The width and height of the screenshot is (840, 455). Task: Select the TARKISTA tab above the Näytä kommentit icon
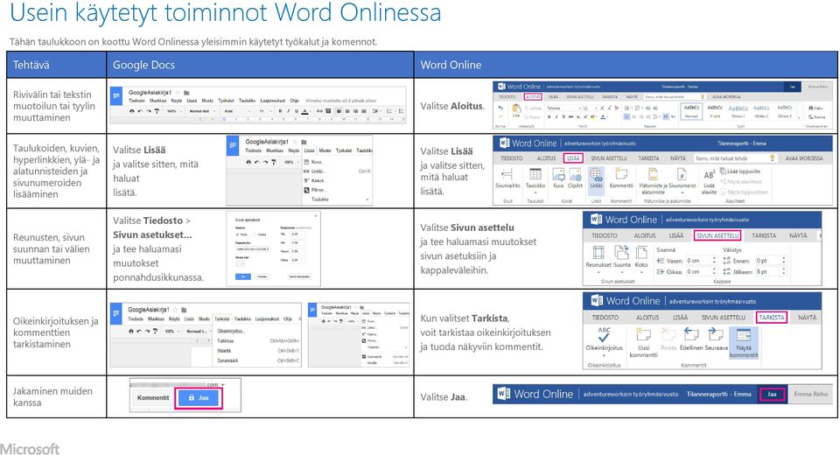pyautogui.click(x=772, y=318)
